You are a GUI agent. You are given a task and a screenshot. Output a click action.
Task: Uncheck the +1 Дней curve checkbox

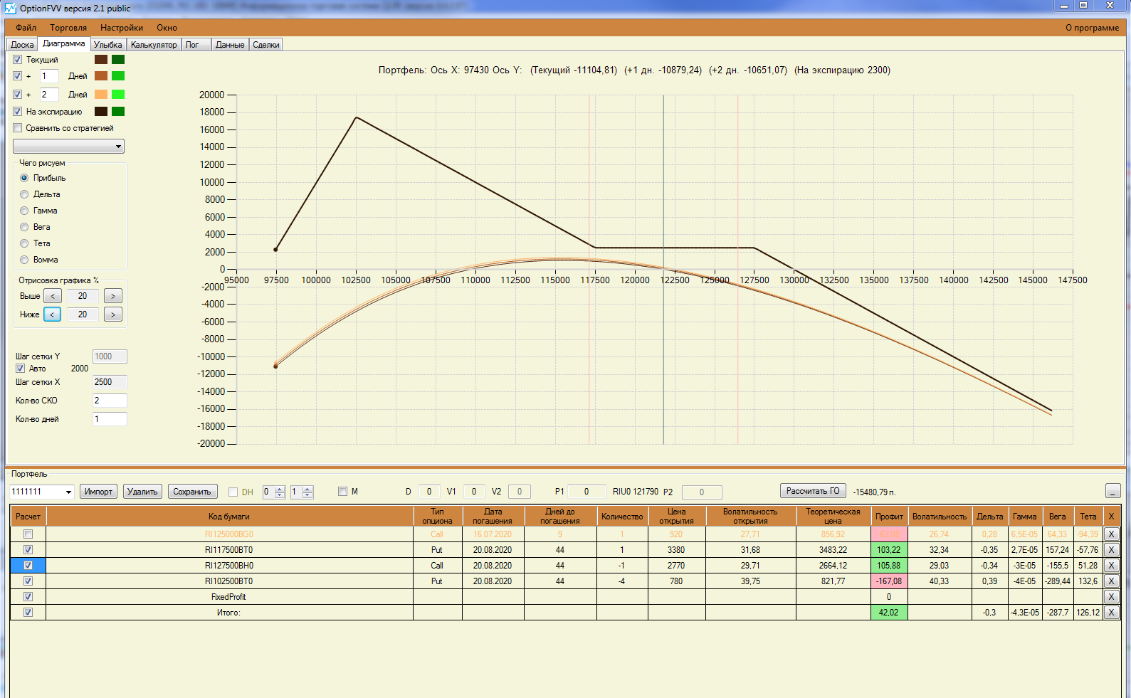coord(18,76)
